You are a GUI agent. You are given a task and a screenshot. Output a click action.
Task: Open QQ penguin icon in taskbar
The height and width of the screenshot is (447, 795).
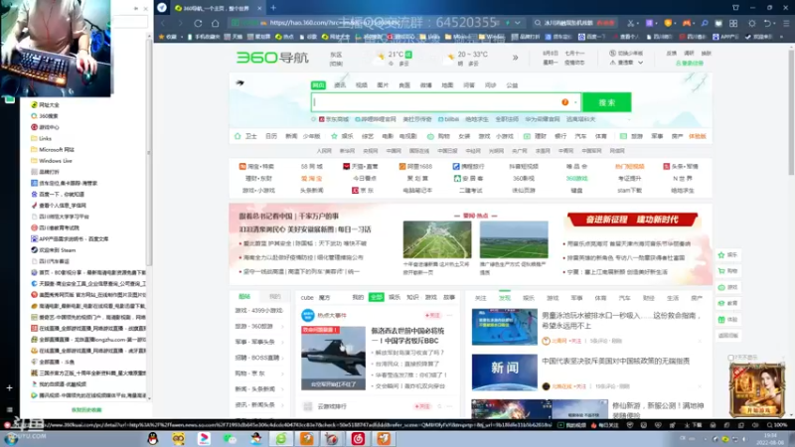click(x=153, y=438)
